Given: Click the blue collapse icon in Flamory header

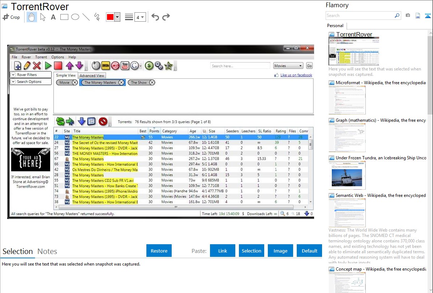Looking at the screenshot, I should point(428,16).
